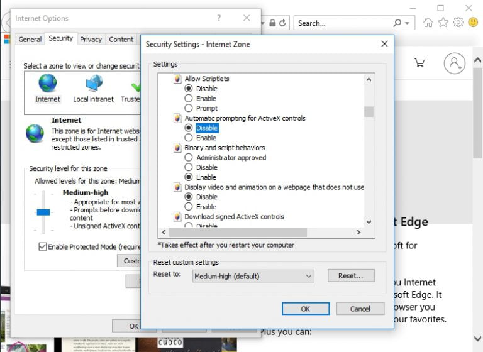Click the Custom level button in Internet Options
The width and height of the screenshot is (483, 352).
tap(129, 261)
